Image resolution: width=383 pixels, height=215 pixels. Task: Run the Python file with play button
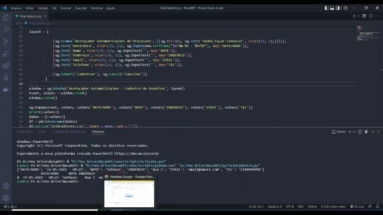click(354, 16)
